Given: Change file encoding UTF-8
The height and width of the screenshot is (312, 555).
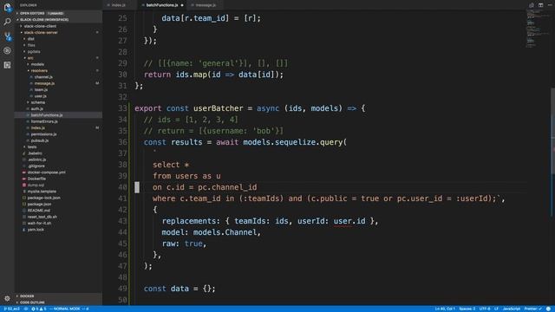Looking at the screenshot, I should [x=485, y=309].
